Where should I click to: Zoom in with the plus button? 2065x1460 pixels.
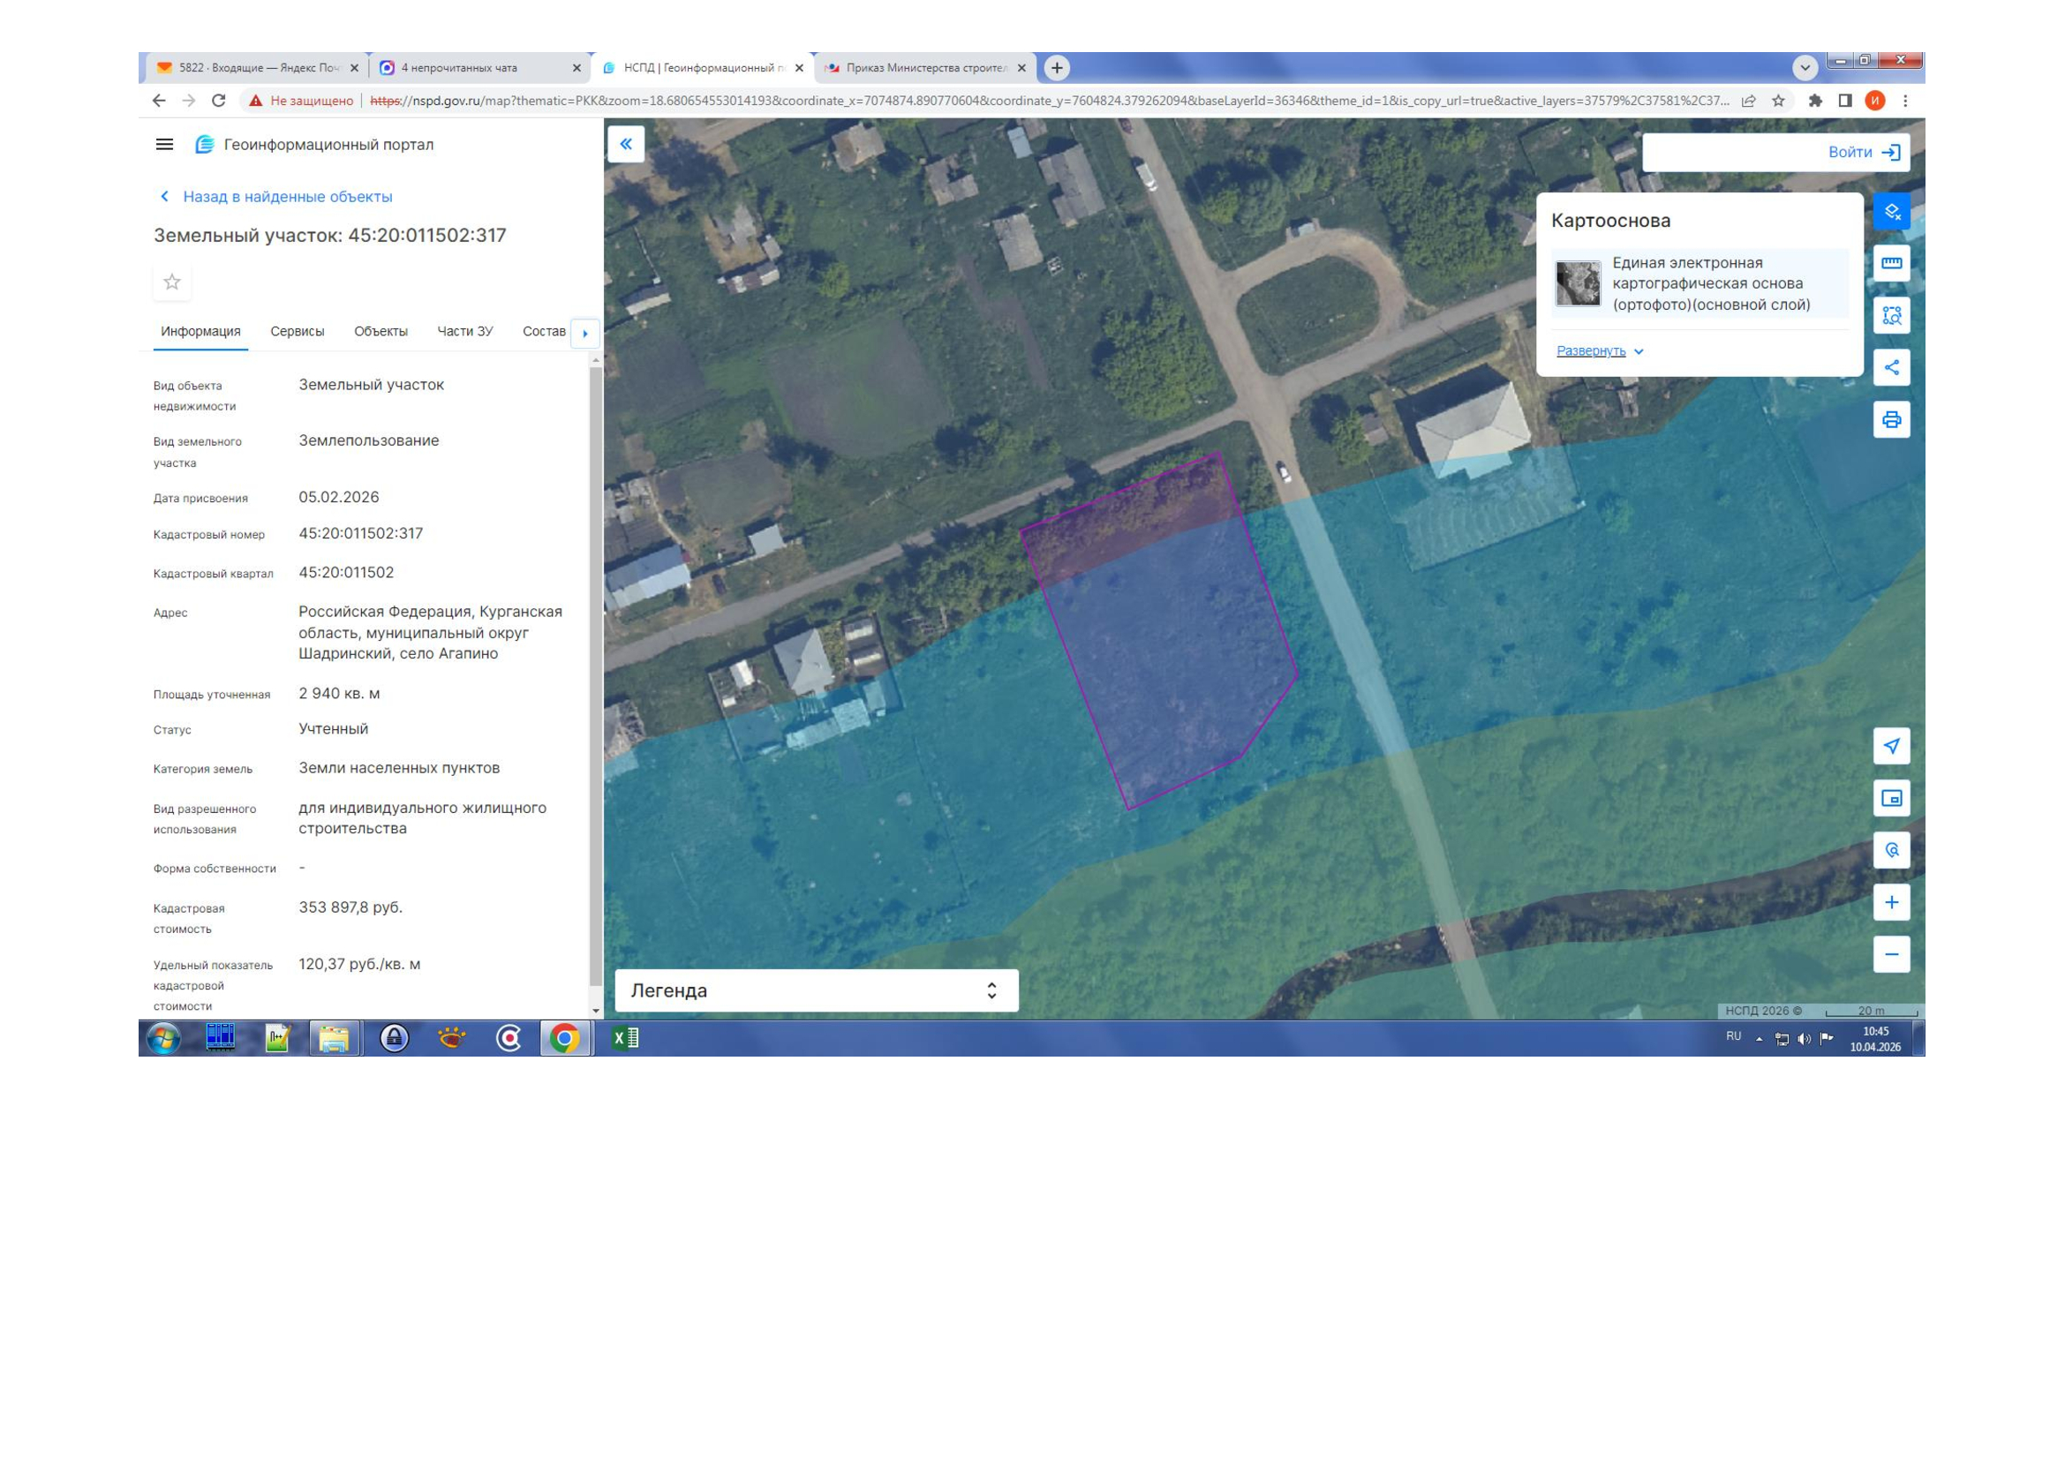coord(1890,903)
